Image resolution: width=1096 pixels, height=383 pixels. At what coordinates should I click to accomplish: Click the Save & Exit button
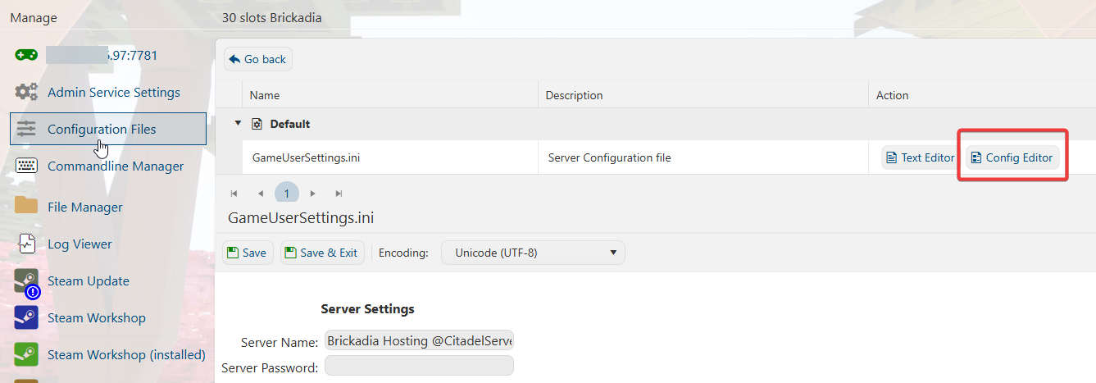point(321,253)
